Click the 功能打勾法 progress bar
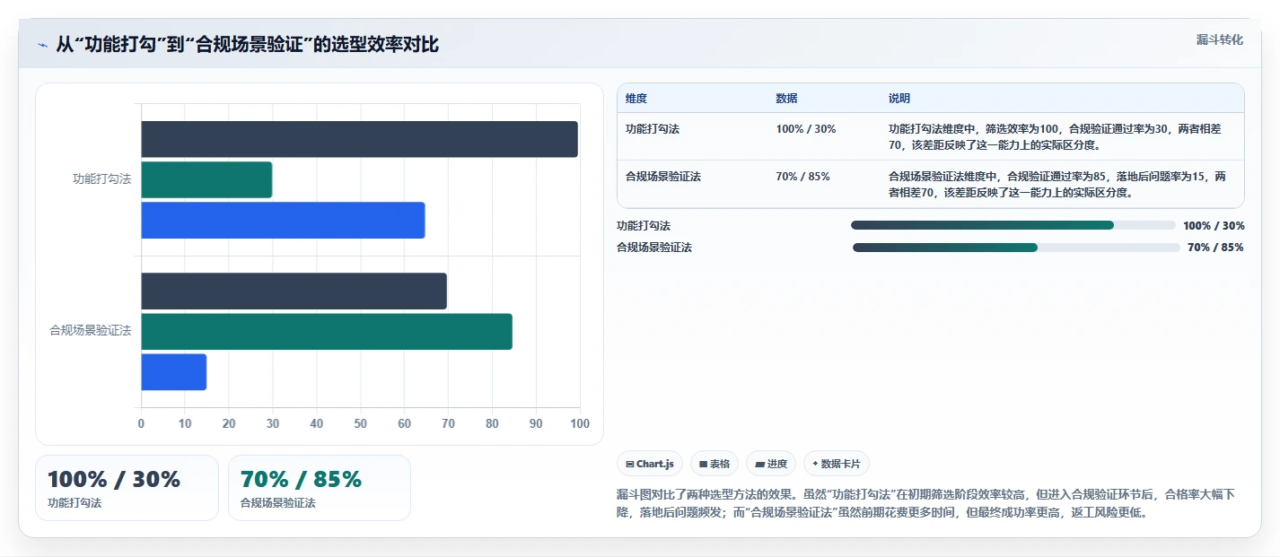1280x557 pixels. [1013, 226]
